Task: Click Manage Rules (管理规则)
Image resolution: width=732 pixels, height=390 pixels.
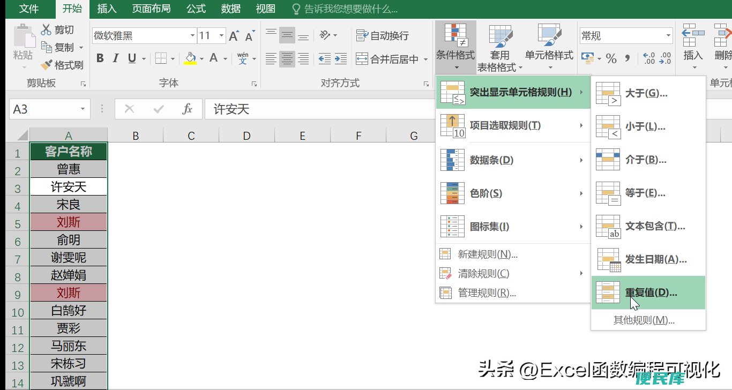Action: 513,293
